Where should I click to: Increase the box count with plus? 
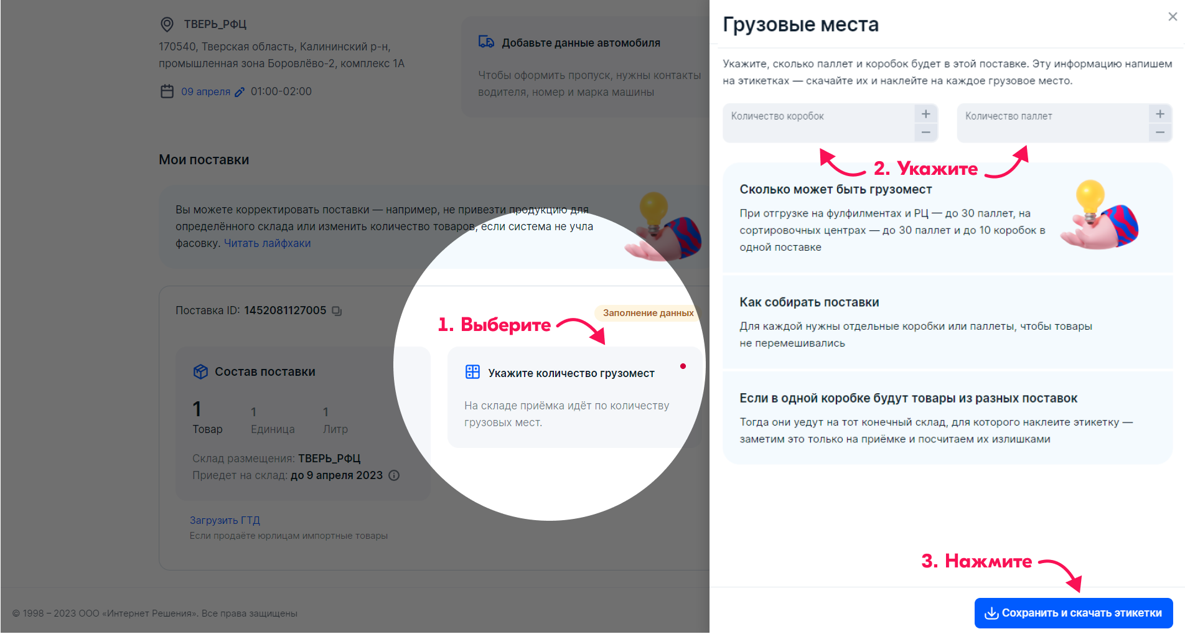925,114
